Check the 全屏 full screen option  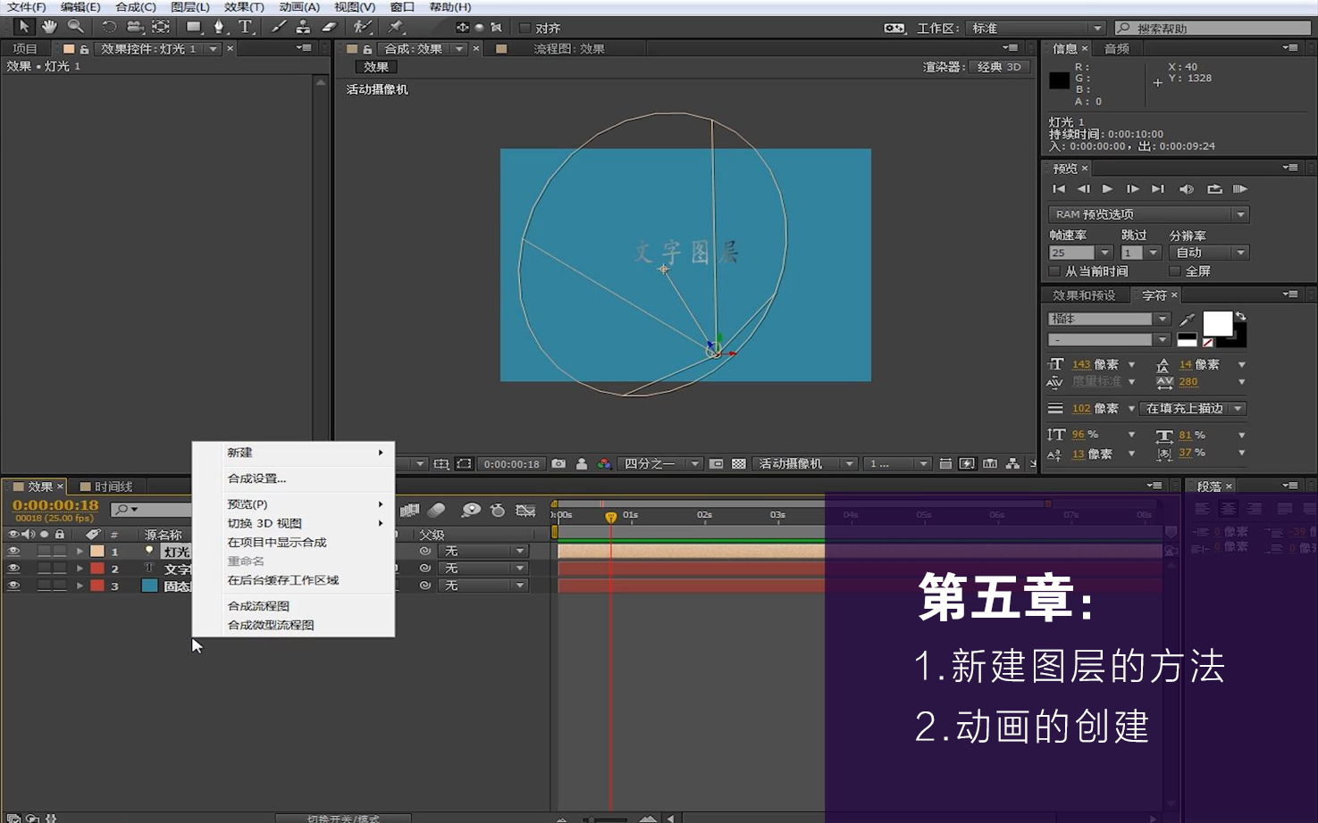click(x=1175, y=271)
